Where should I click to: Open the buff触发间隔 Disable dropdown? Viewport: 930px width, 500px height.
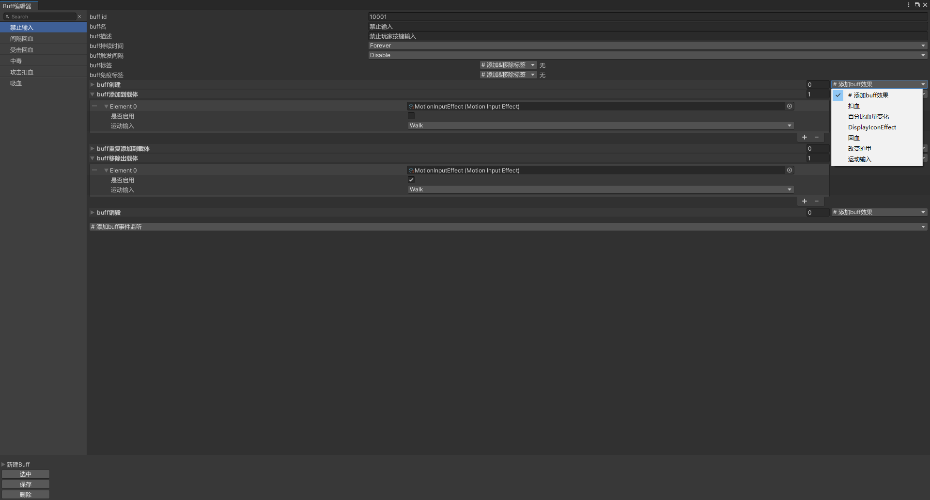[648, 55]
